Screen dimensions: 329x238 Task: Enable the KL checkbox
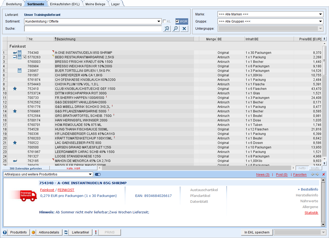pyautogui.click(x=164, y=21)
